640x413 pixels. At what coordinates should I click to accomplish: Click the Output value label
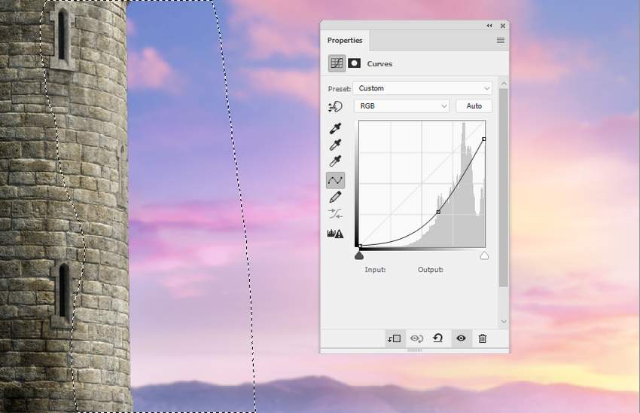point(431,270)
